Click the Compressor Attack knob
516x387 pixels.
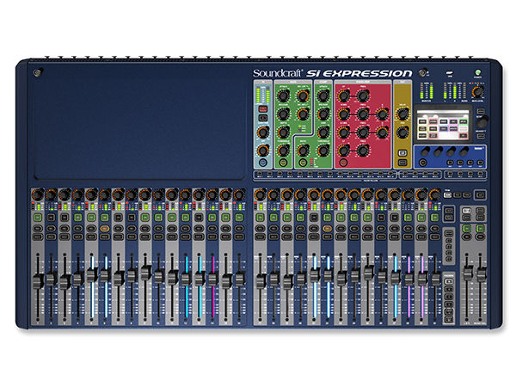pos(323,96)
